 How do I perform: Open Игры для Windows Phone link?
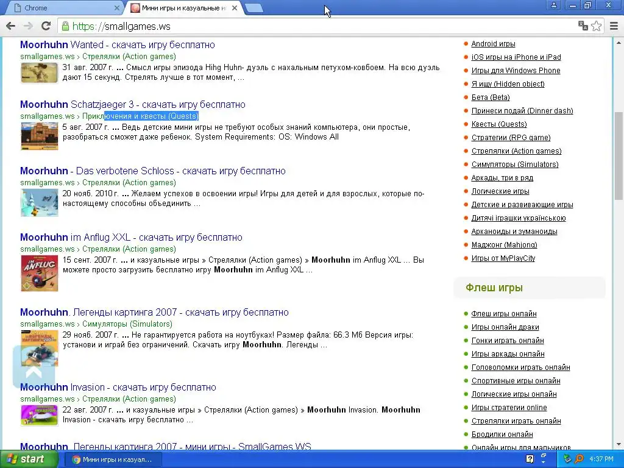(516, 71)
